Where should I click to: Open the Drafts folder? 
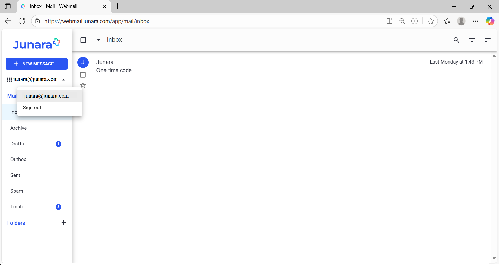[37, 144]
